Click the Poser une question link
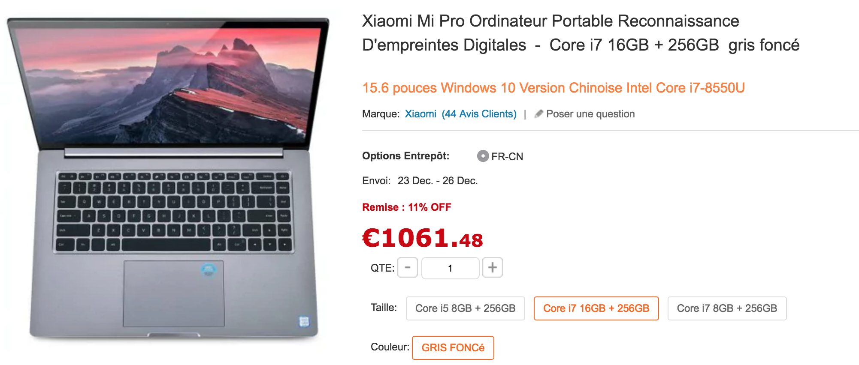 point(590,114)
